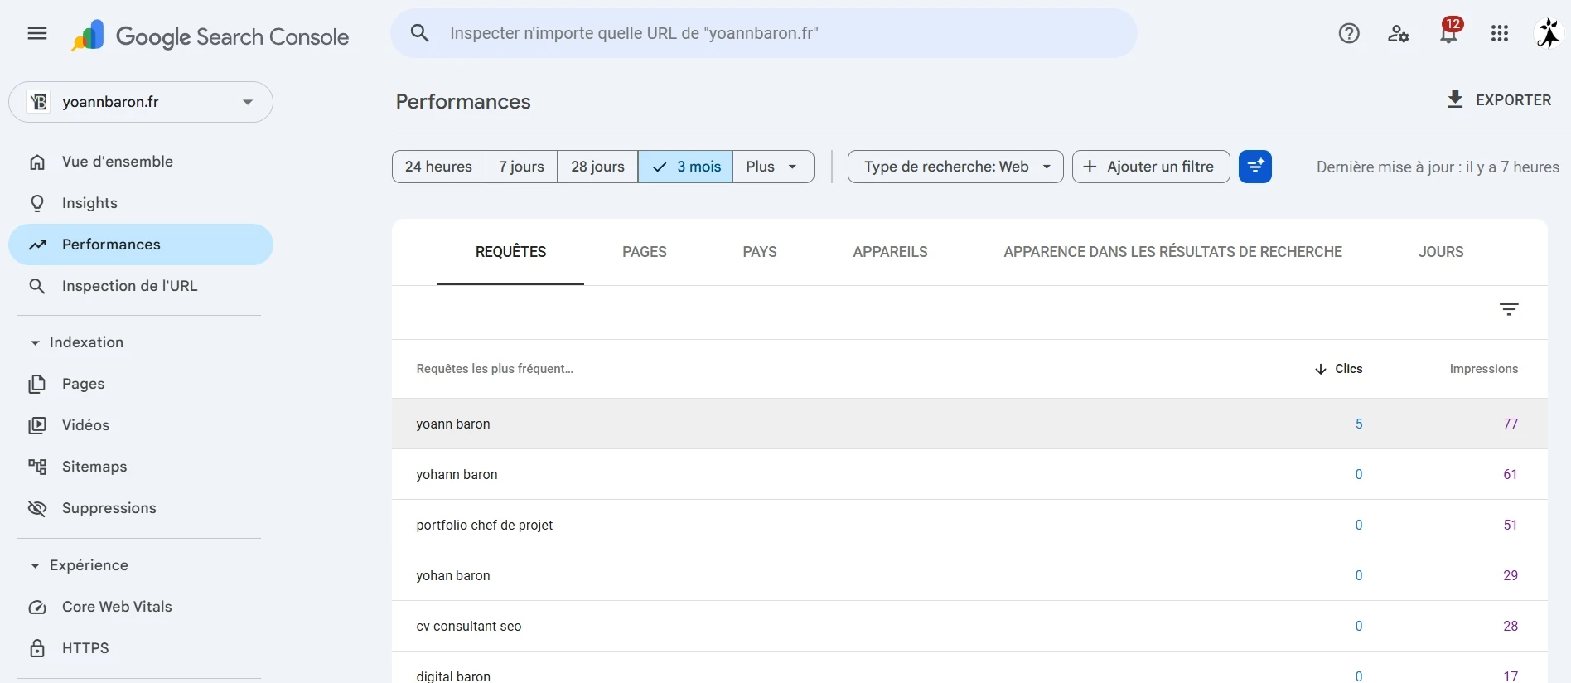
Task: Focus the URL inspection search field
Action: [763, 33]
